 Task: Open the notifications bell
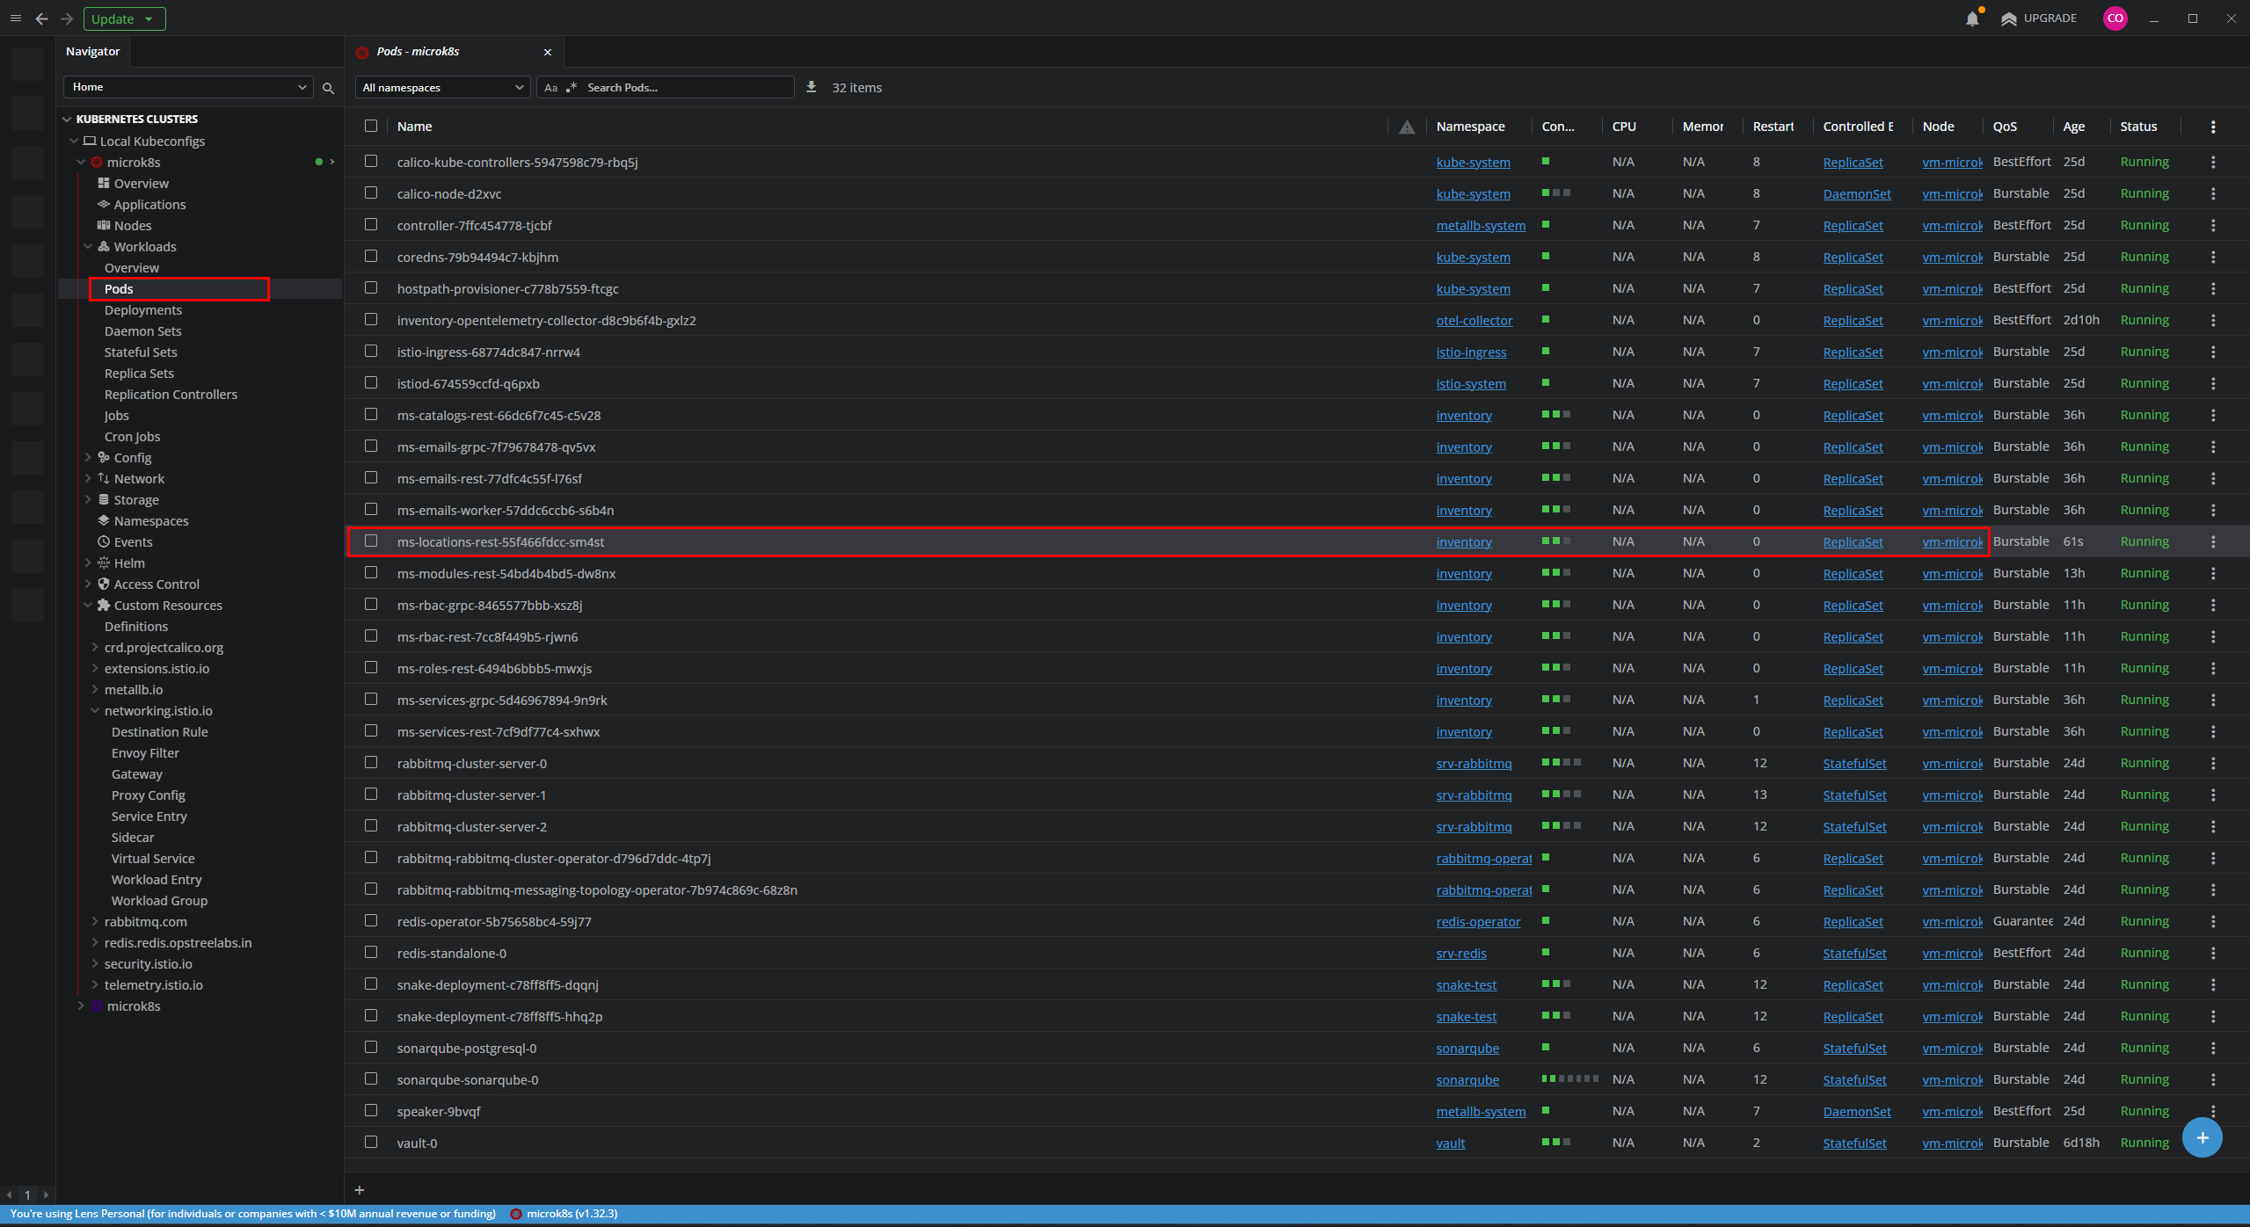[x=1972, y=18]
